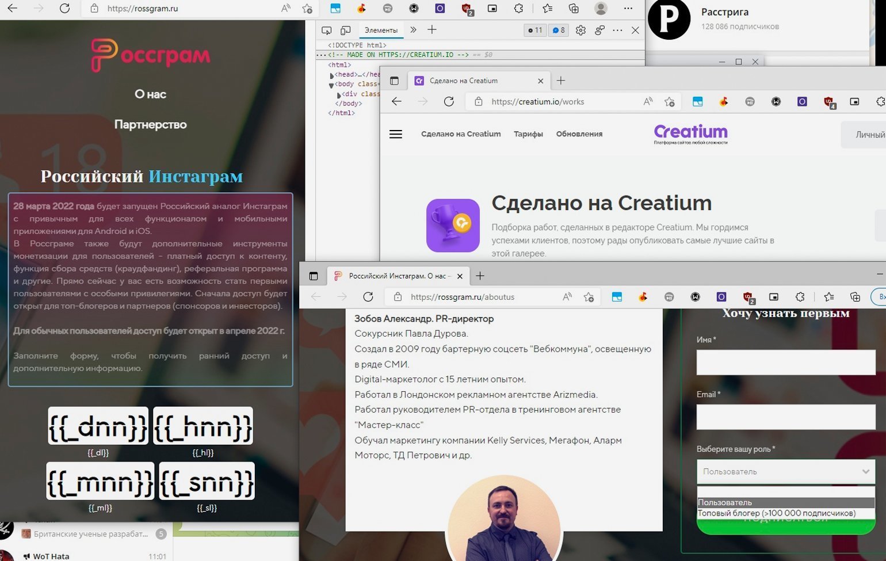Click the rossgram.ru/aboutus address bar
886x561 pixels.
492,297
